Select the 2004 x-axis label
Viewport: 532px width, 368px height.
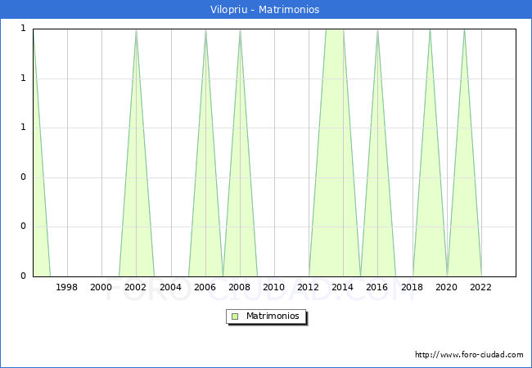coord(171,287)
